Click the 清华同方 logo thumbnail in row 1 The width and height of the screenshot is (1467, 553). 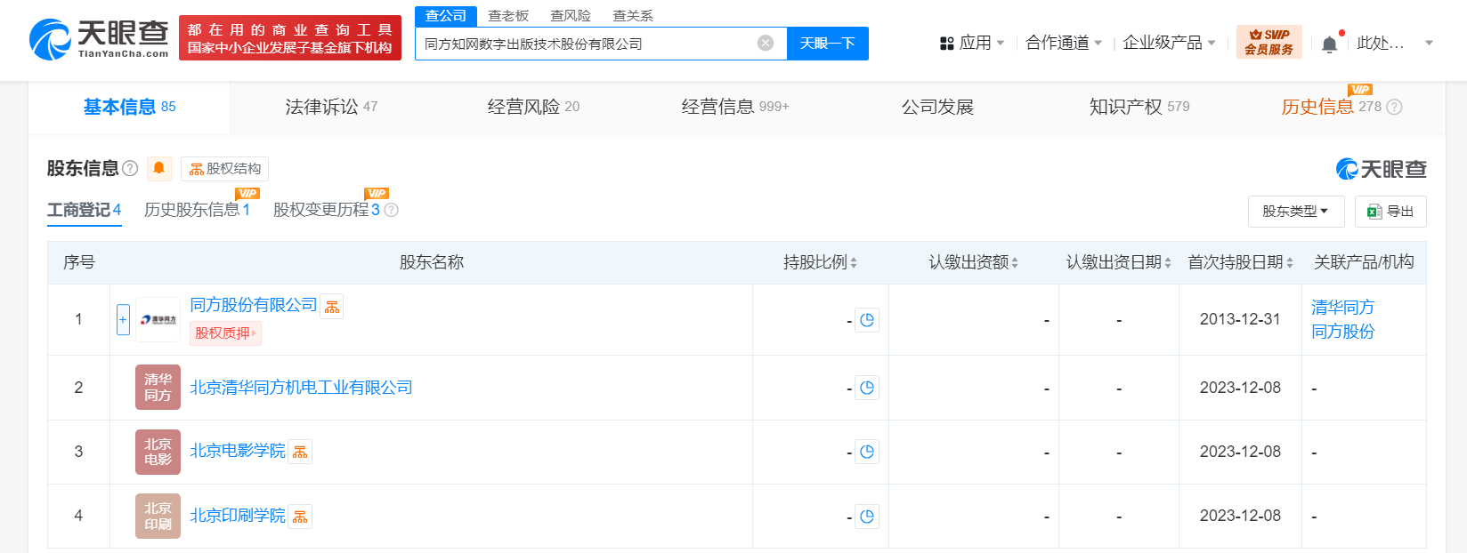pos(158,320)
